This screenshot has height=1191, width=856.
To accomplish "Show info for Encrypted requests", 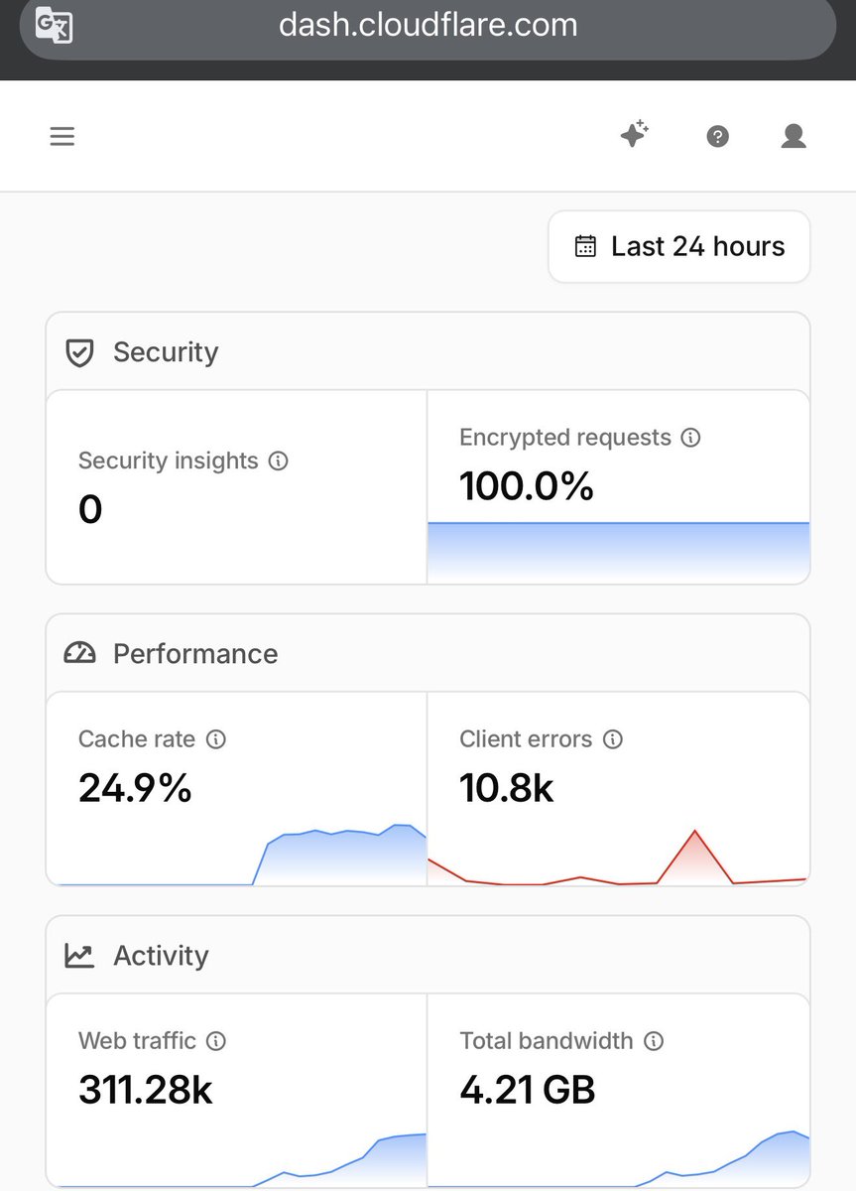I will tap(691, 437).
